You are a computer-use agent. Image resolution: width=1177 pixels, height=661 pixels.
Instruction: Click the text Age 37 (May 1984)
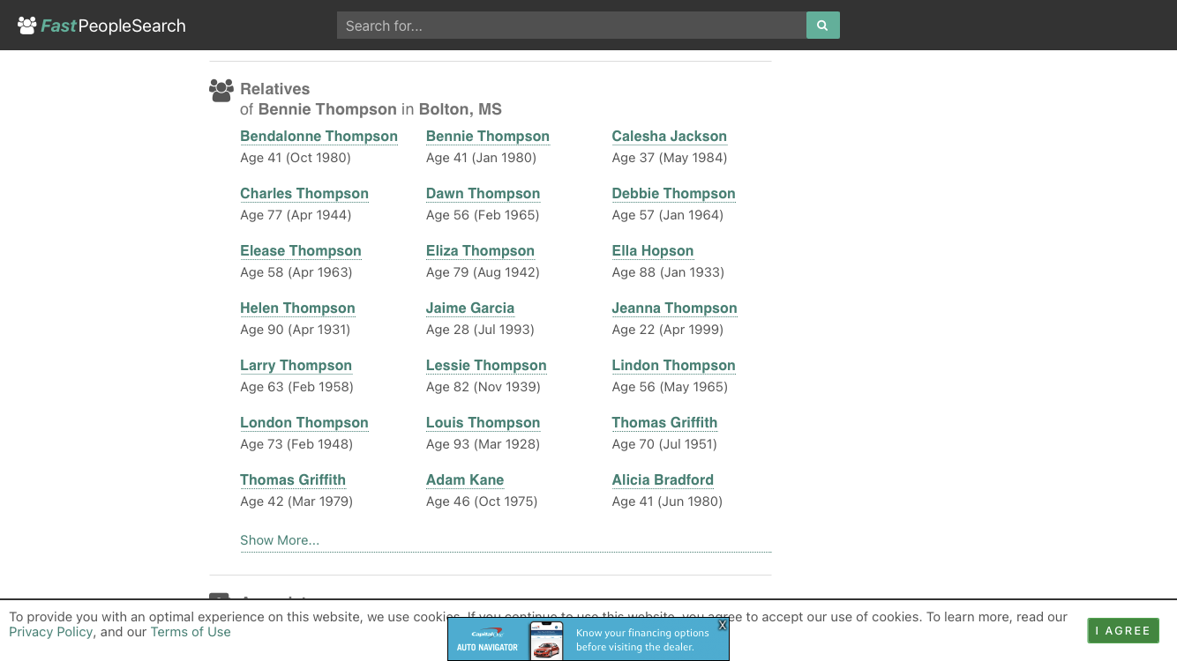tap(670, 158)
